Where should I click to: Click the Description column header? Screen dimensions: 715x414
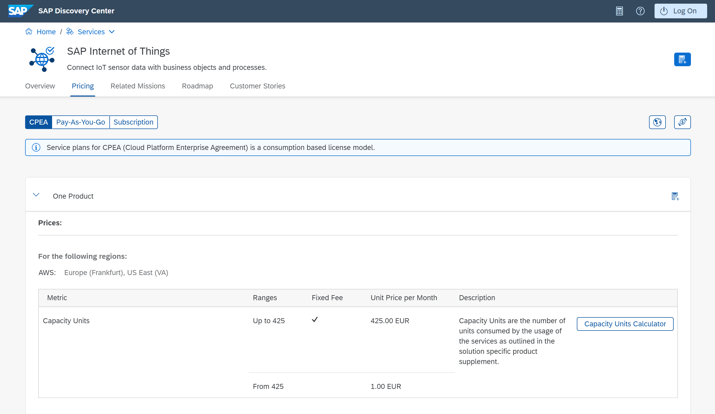click(x=477, y=298)
